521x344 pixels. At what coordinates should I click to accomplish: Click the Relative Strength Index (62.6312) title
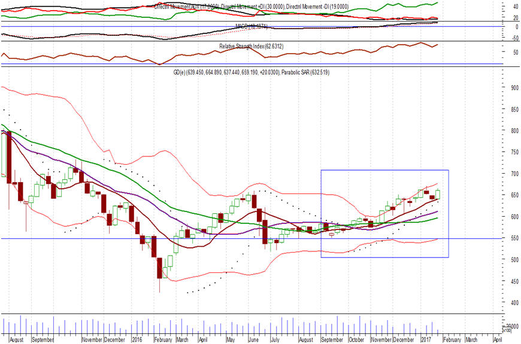pyautogui.click(x=251, y=47)
